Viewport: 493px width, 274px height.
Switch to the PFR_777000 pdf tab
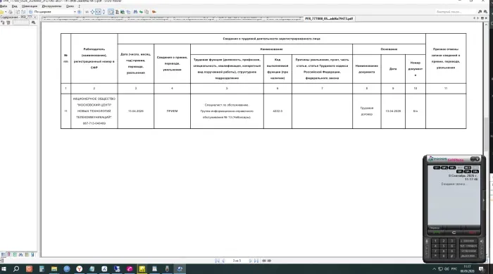pos(329,18)
